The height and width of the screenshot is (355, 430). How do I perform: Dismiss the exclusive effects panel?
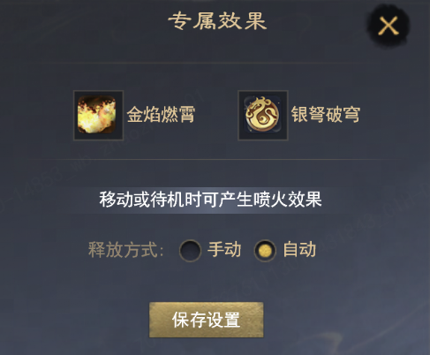389,26
